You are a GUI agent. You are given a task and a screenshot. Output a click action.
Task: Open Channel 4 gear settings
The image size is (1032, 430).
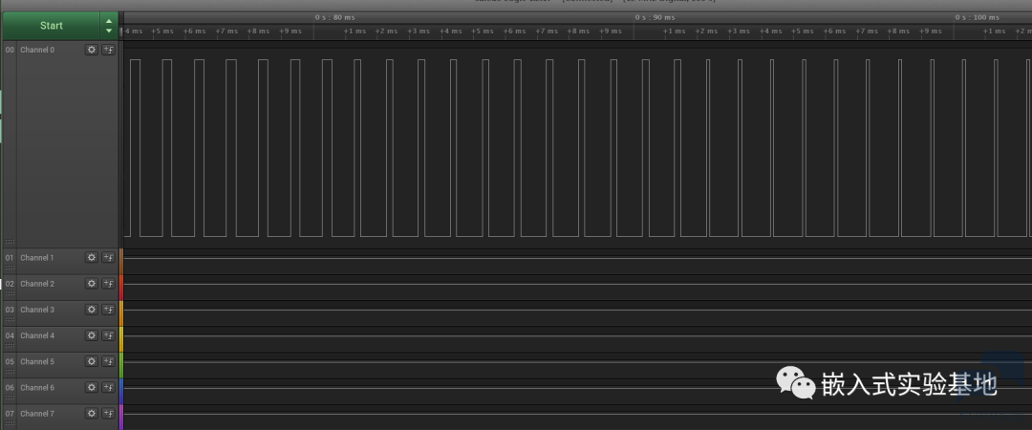[92, 335]
